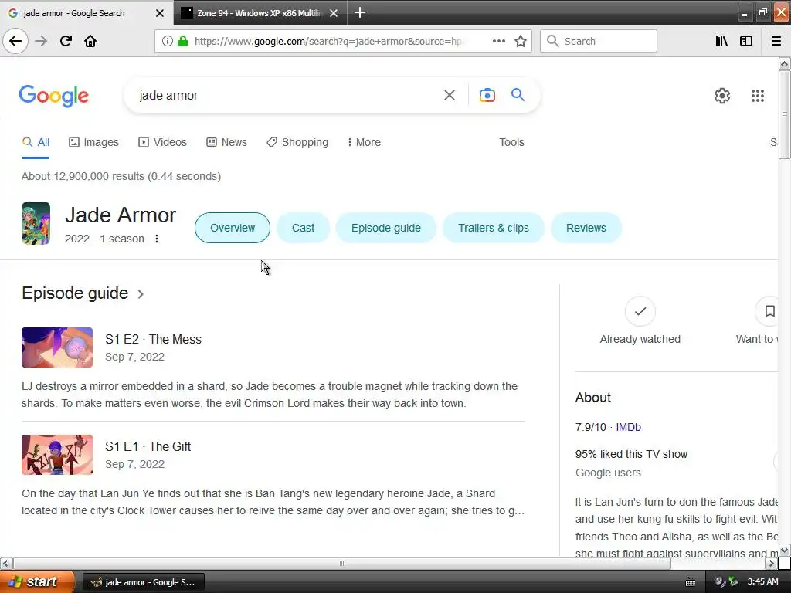Select the Overview chip
This screenshot has height=593, width=791.
(x=232, y=228)
